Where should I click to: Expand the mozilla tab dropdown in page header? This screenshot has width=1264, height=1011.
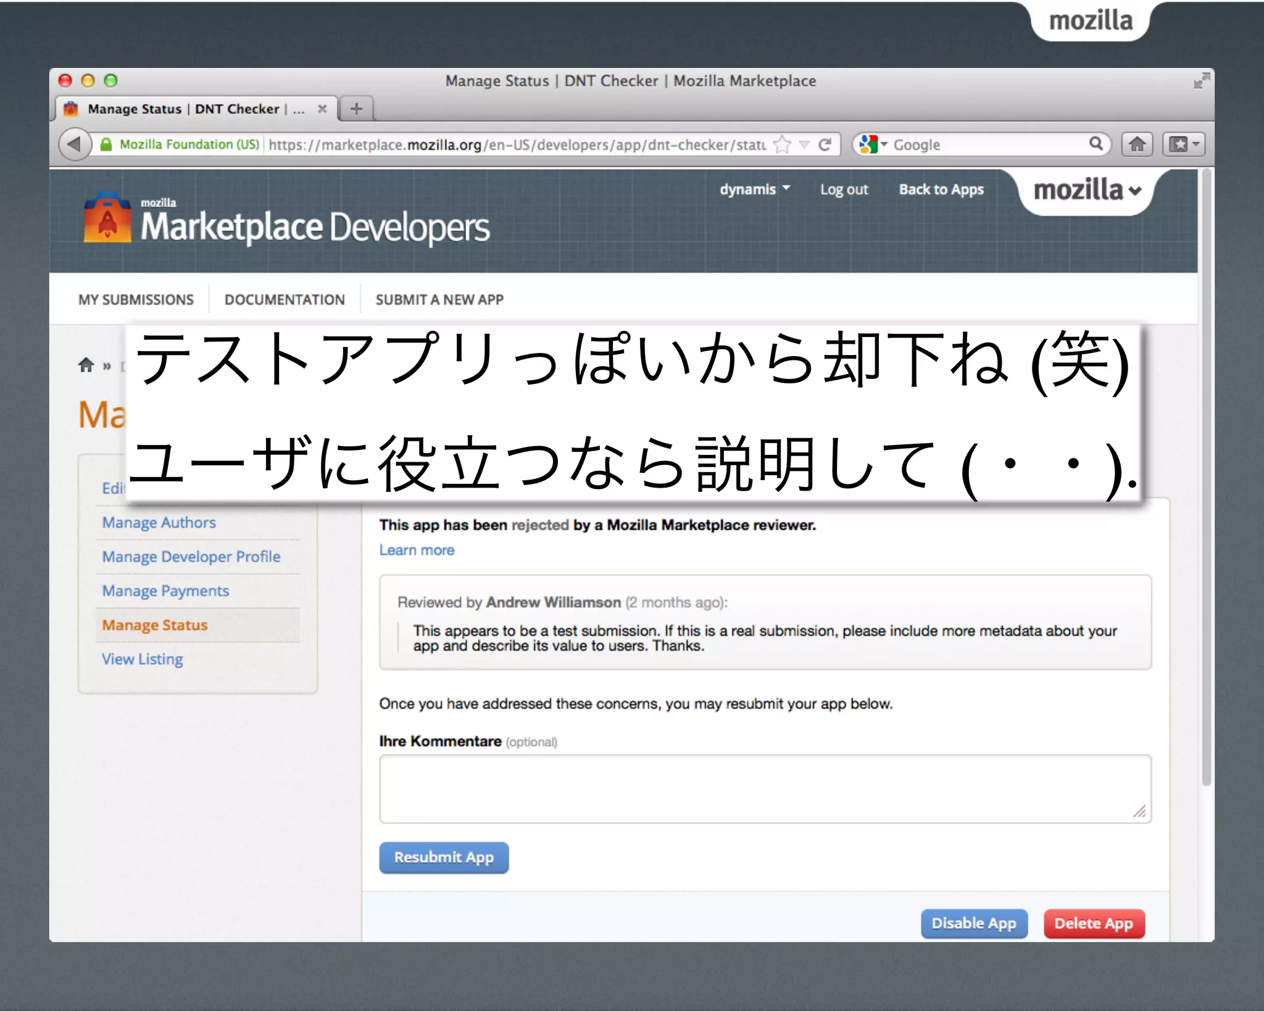(1086, 190)
